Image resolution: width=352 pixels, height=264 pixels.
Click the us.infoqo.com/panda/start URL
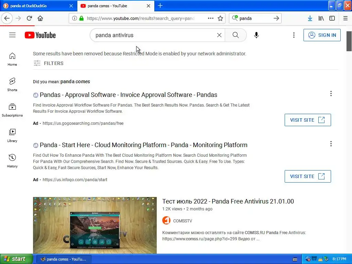tap(75, 179)
